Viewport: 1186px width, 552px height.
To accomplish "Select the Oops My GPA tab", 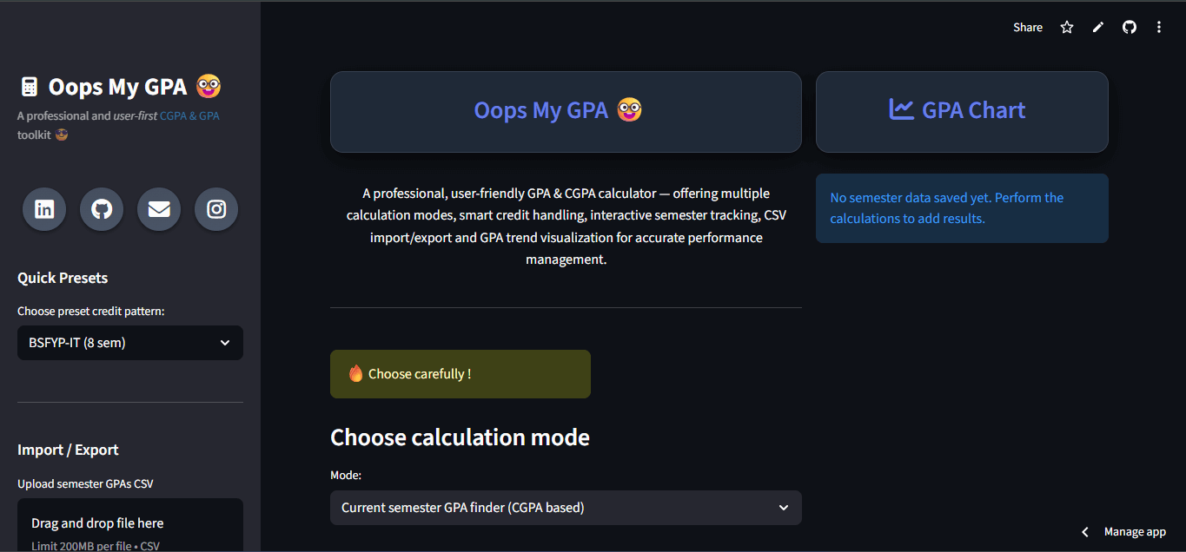I will pyautogui.click(x=566, y=111).
